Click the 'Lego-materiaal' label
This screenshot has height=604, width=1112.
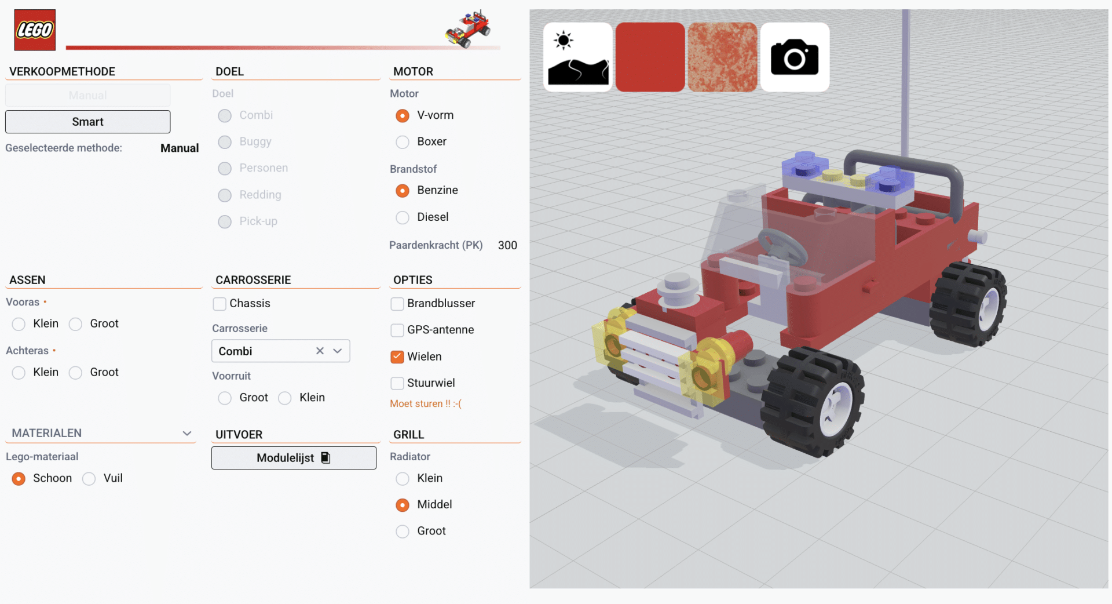tap(42, 457)
